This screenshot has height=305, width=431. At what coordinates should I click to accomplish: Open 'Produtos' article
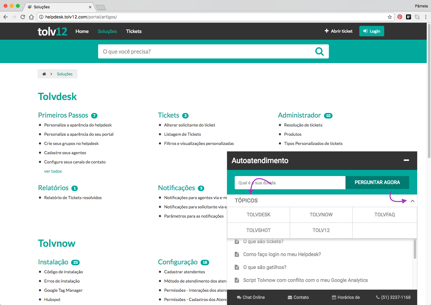[293, 134]
